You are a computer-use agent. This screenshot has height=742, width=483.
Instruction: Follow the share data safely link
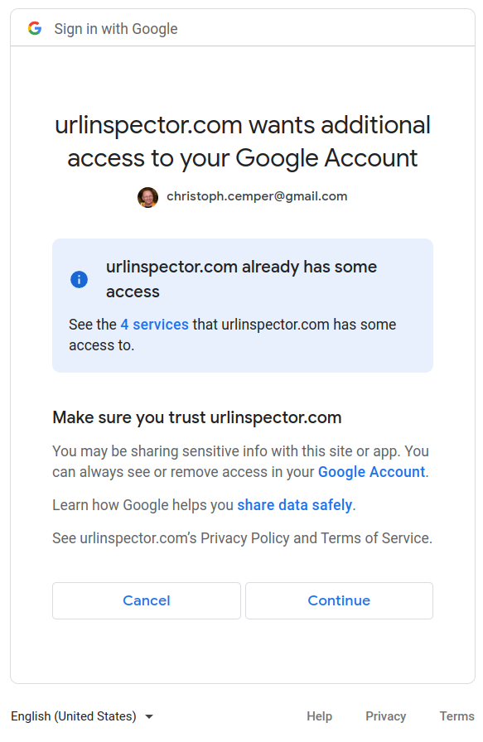click(295, 505)
